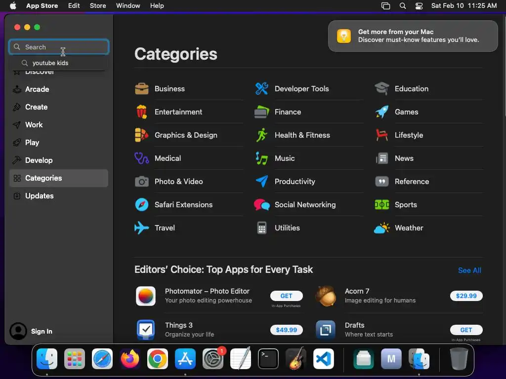The width and height of the screenshot is (506, 379).
Task: Open the App Store application menu
Action: [42, 5]
